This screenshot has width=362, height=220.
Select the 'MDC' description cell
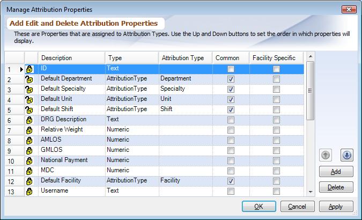[x=71, y=171]
